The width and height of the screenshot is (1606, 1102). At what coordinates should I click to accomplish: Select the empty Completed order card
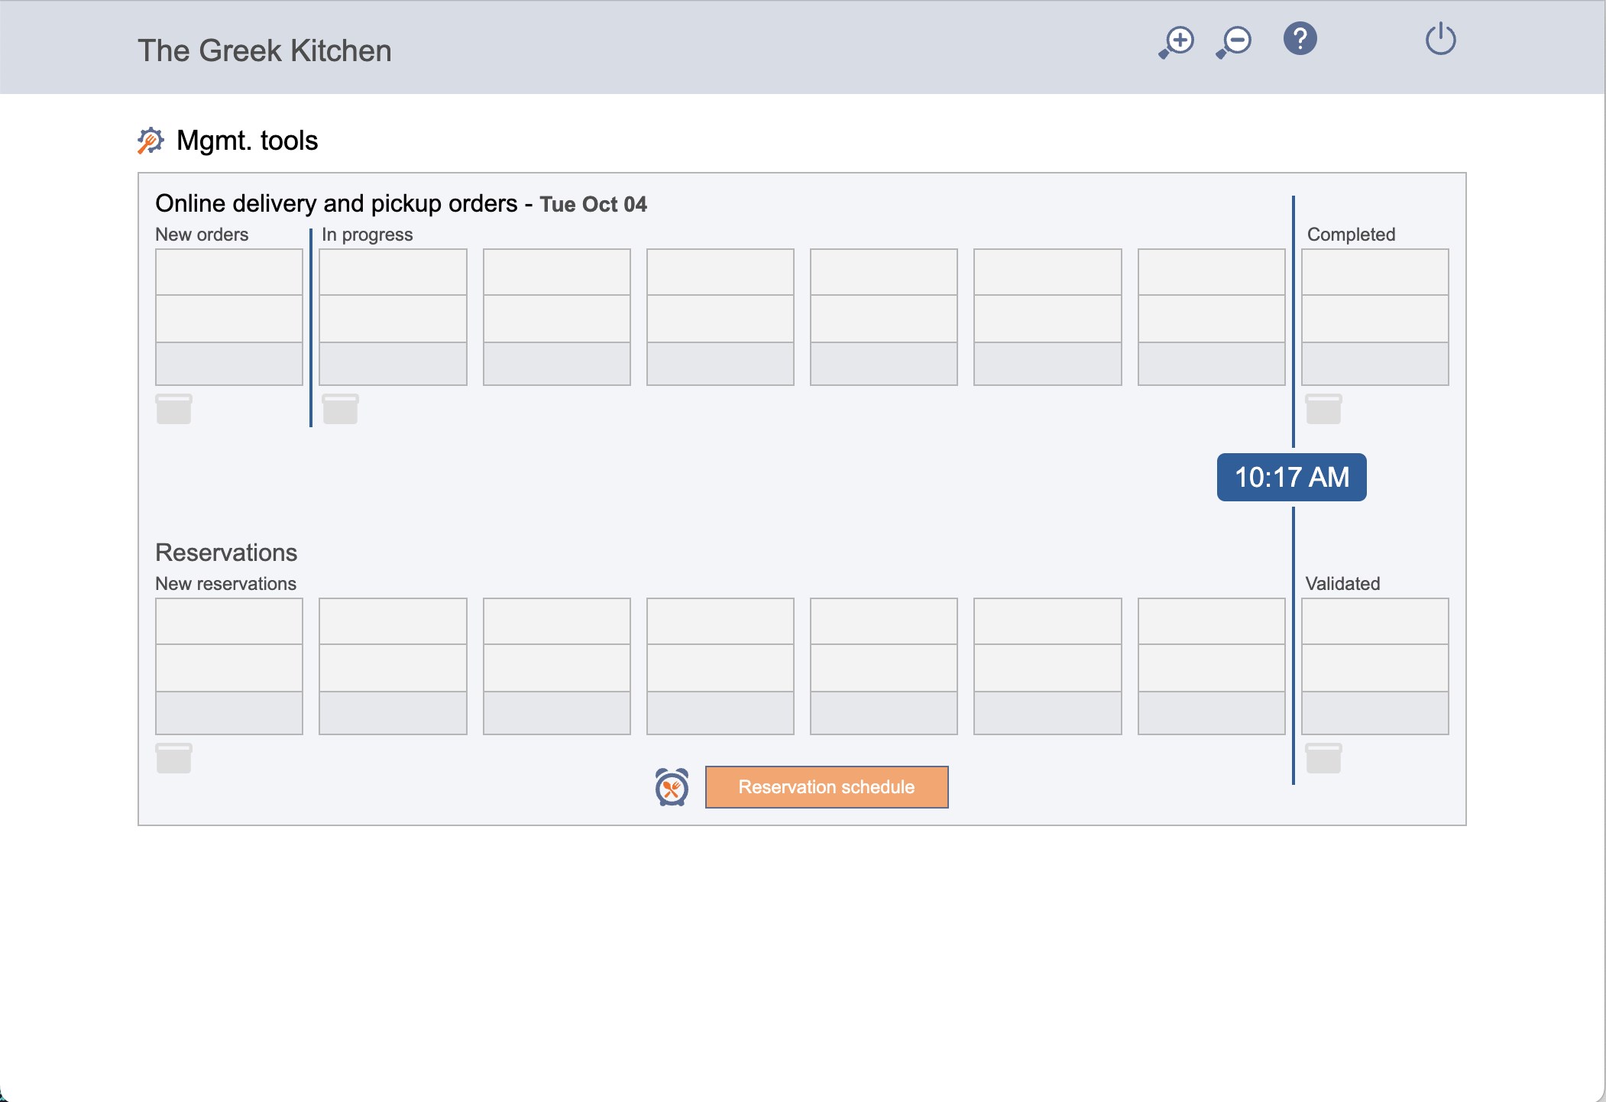tap(1375, 317)
